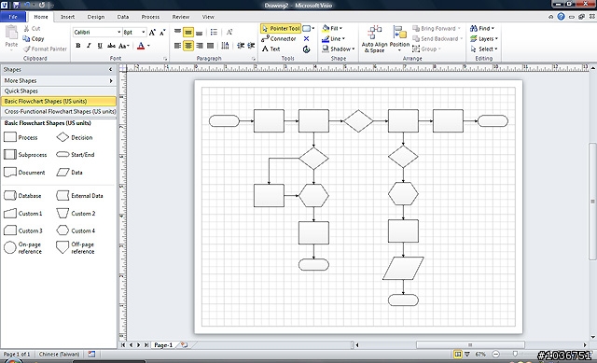The image size is (597, 363).
Task: Align text to bottom
Action: point(199,33)
